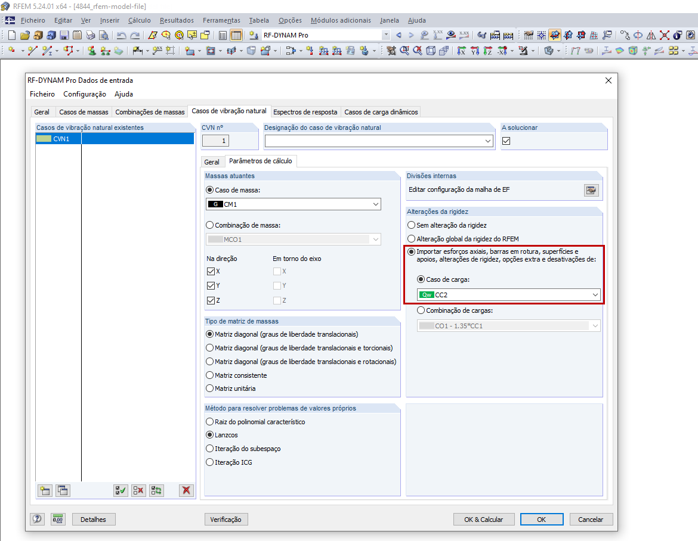Screen dimensions: 698x541
Task: Click the Print preview magnifier icon
Action: pos(103,35)
